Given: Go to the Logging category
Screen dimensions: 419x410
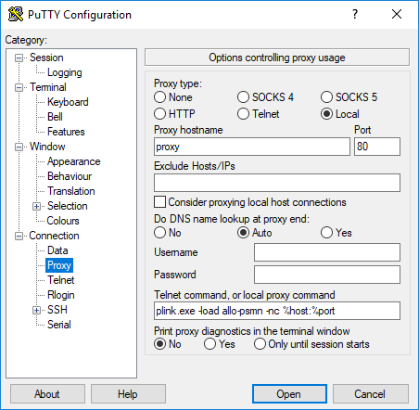Looking at the screenshot, I should [x=64, y=72].
